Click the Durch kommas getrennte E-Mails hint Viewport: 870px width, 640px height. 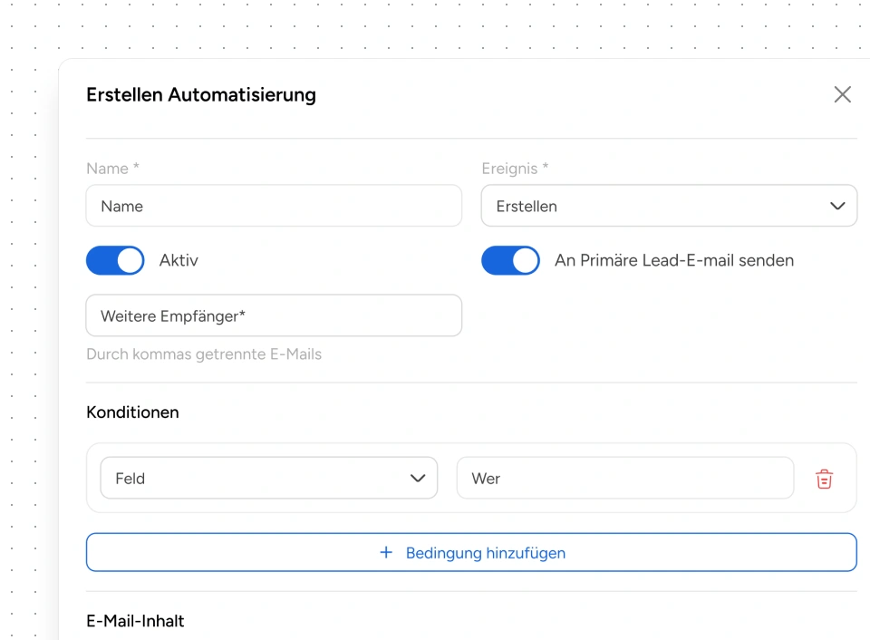coord(203,354)
